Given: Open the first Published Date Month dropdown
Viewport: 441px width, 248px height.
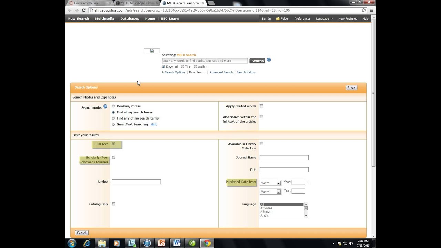Looking at the screenshot, I should [x=270, y=183].
